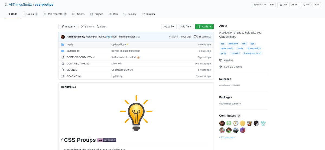Open CONTRIBUTING.md file
The width and height of the screenshot is (325, 150).
point(78,63)
